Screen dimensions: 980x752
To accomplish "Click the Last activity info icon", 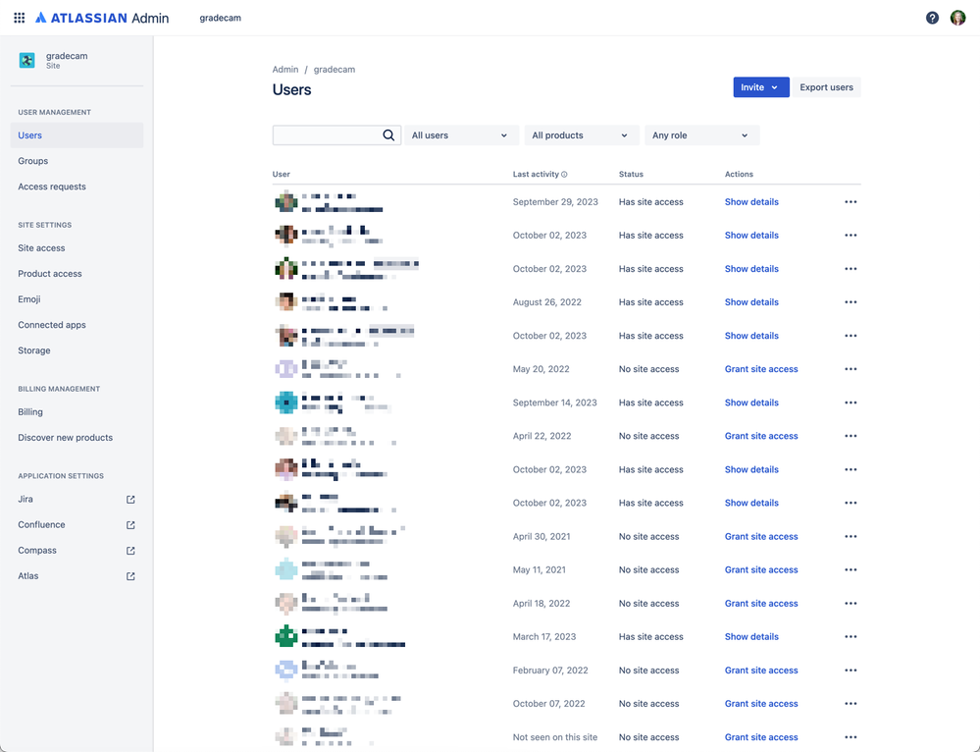I will tap(564, 175).
